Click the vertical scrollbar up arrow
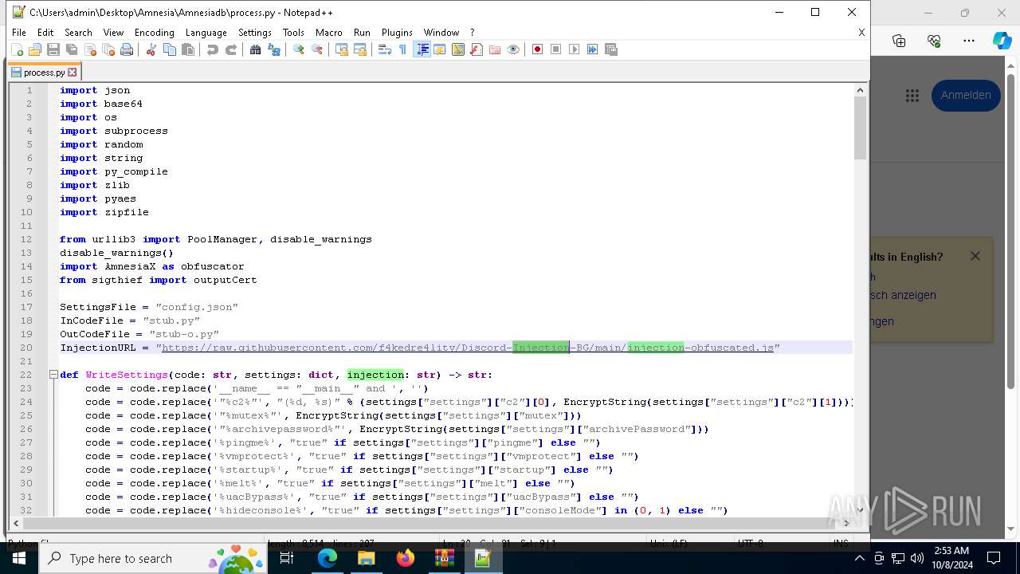 coord(860,89)
